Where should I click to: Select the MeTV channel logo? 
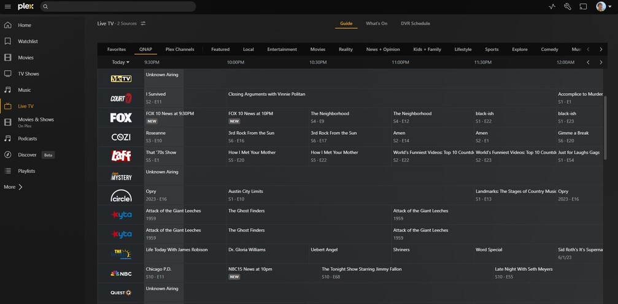coord(121,78)
